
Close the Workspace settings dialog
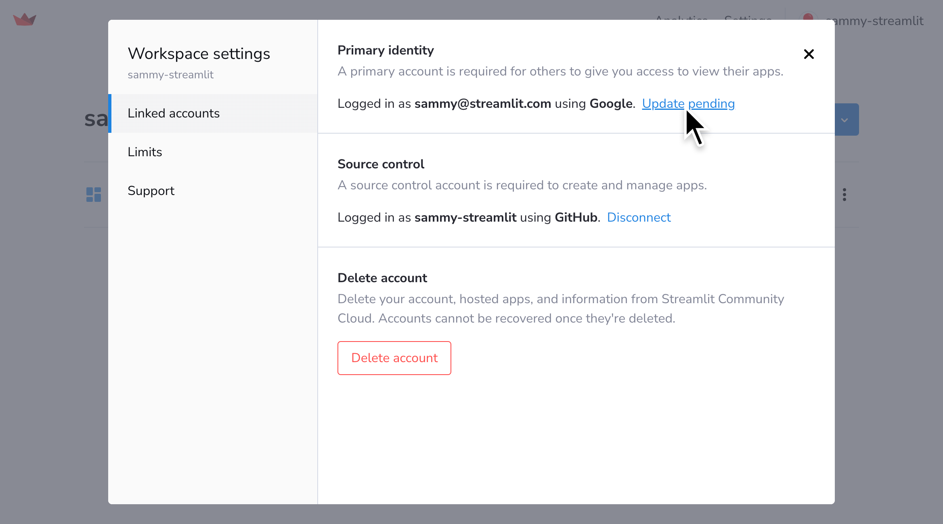(809, 54)
